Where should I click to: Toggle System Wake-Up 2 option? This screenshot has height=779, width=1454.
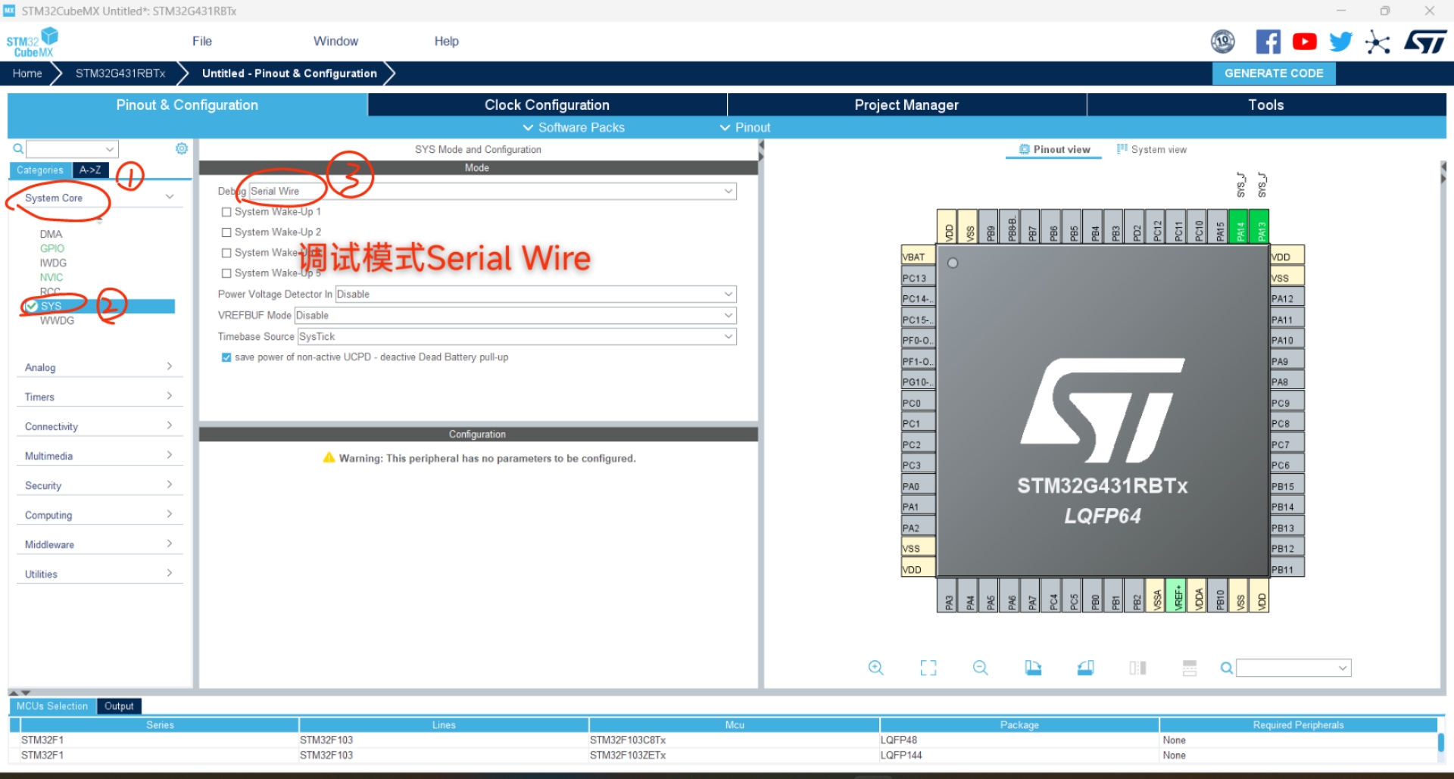pyautogui.click(x=226, y=232)
